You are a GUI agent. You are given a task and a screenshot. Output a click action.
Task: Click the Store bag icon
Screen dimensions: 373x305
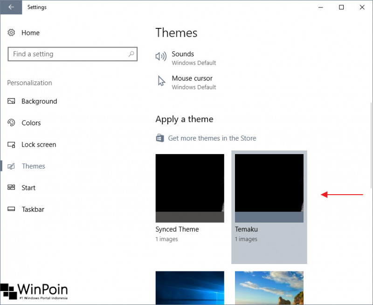point(160,138)
